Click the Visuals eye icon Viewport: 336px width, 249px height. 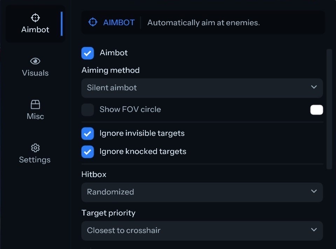point(35,61)
